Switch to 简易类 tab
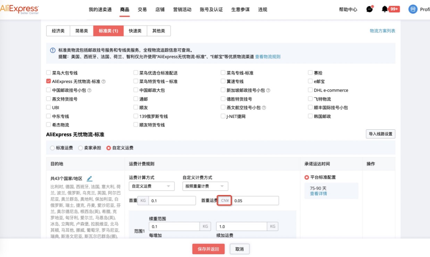Screen dimensions: 430x257 pos(82,31)
